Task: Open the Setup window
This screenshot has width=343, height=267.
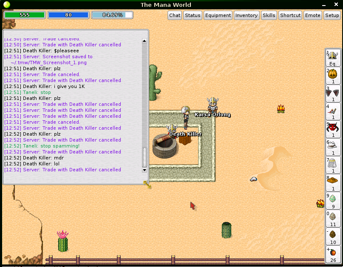Action: 332,15
